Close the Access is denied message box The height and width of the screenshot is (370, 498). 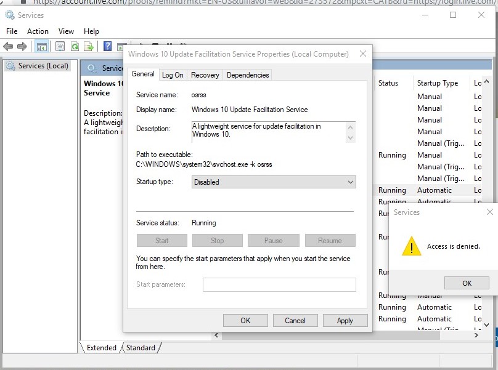click(x=490, y=212)
